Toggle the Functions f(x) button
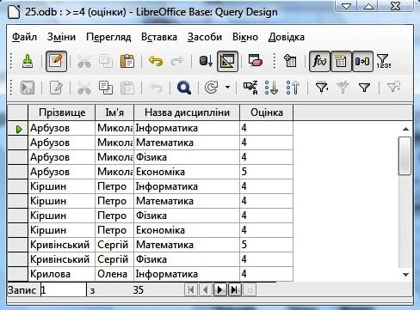Image resolution: width=420 pixels, height=310 pixels. 319,61
